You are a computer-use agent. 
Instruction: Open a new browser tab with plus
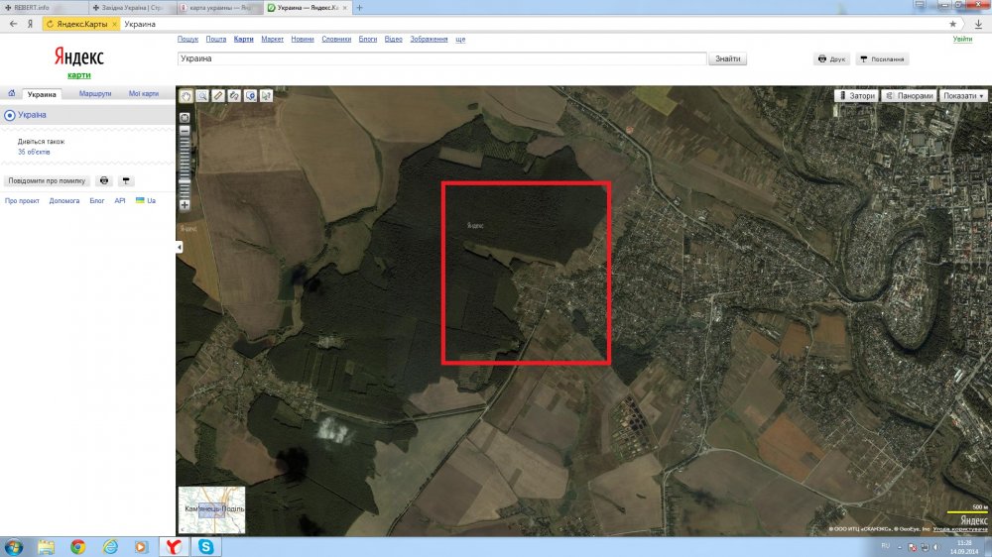pos(359,8)
